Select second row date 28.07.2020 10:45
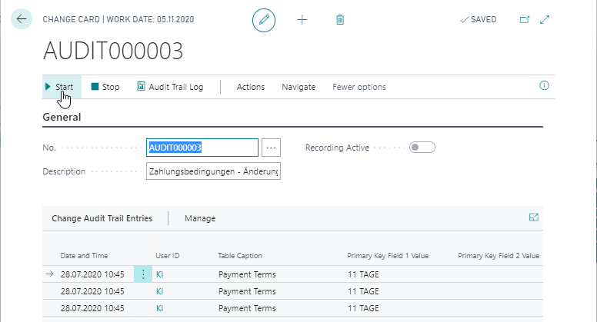This screenshot has width=597, height=322. 92,291
